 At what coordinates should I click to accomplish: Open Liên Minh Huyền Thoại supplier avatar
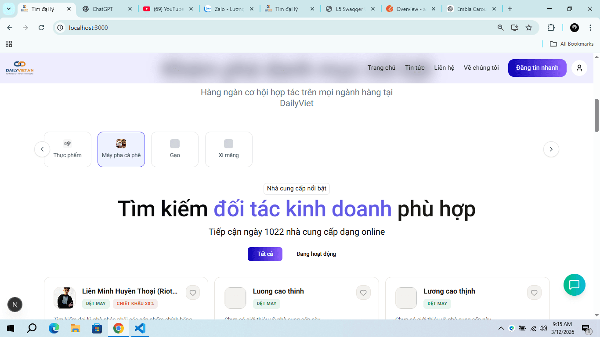pos(65,298)
